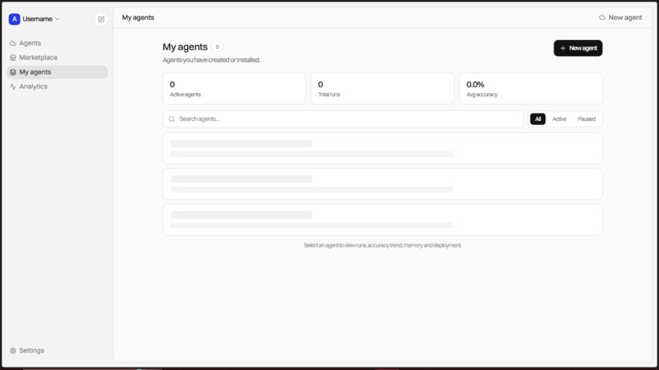Click the Avg accuracy stat card
The width and height of the screenshot is (659, 370).
[531, 88]
